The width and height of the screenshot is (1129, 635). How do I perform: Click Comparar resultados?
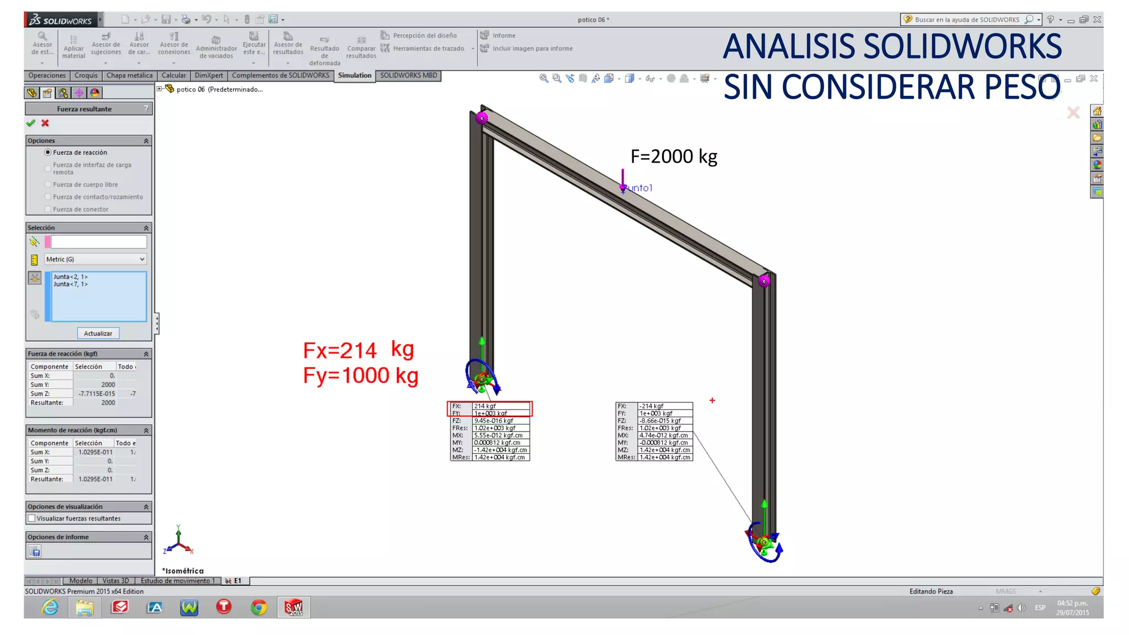coord(361,48)
